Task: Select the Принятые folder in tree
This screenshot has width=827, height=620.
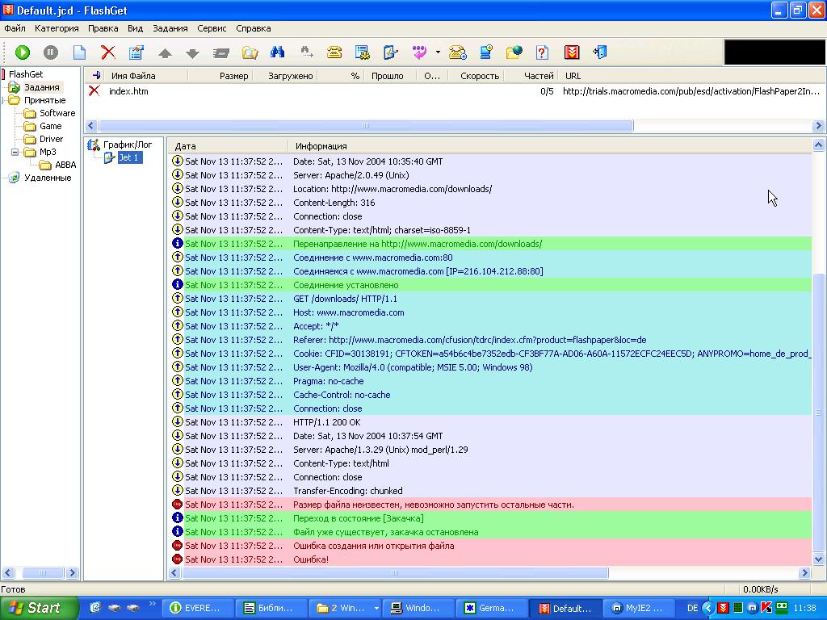Action: pos(45,100)
